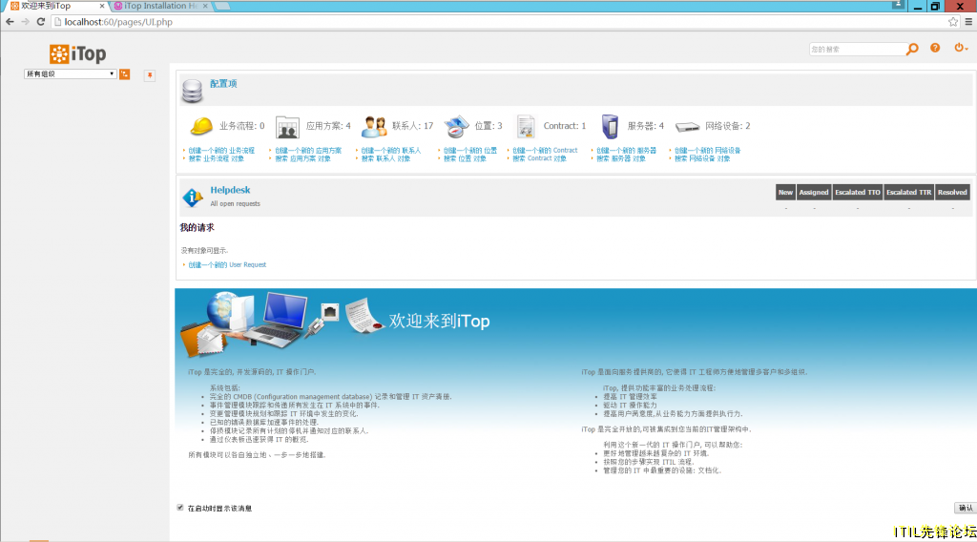
Task: Click create new 网络设备 link
Action: pos(707,150)
